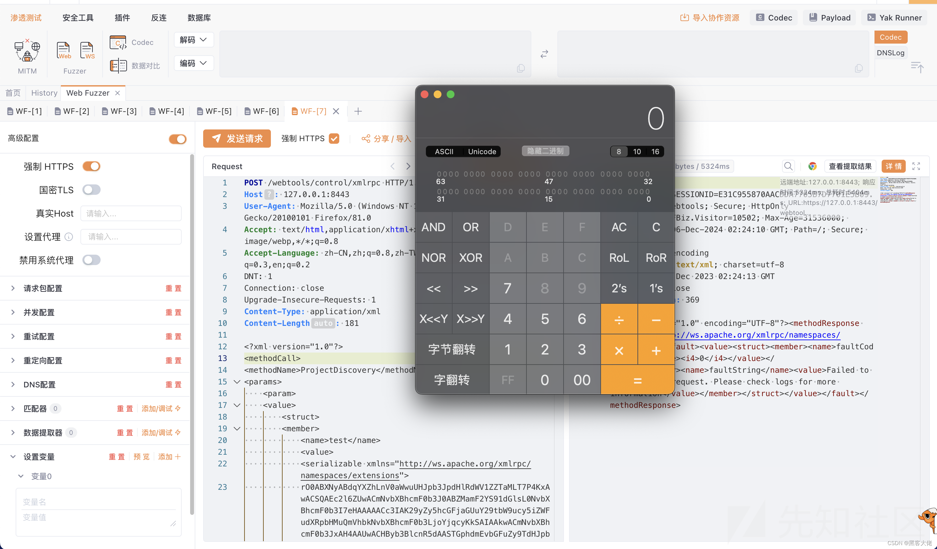Open the Codec tool icon
This screenshot has height=549, width=937.
pyautogui.click(x=118, y=42)
